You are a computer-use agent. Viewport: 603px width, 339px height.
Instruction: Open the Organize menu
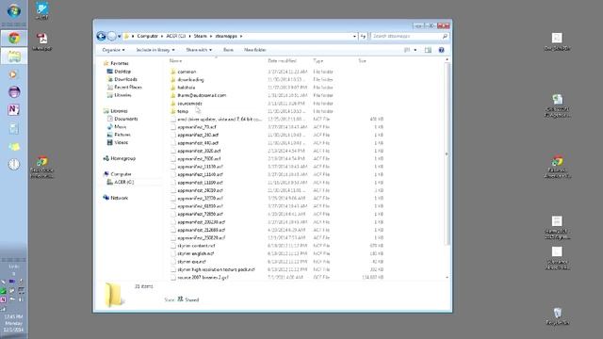tap(113, 50)
